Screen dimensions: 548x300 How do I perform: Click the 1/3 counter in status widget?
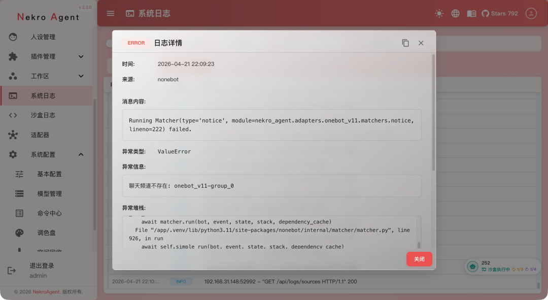pos(518,269)
